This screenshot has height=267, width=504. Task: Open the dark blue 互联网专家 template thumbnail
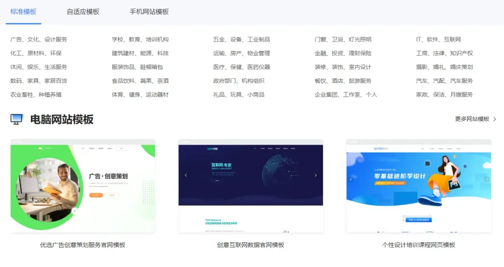point(251,186)
